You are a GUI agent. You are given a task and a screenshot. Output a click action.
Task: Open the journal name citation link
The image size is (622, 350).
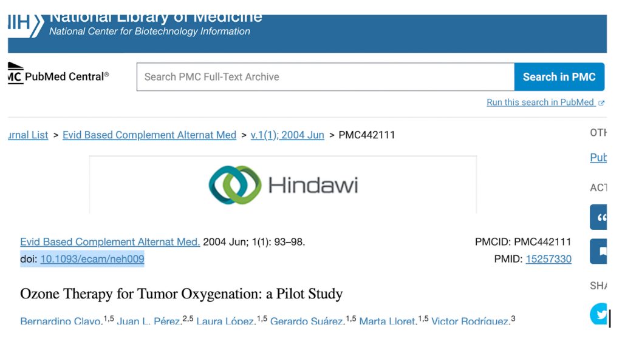click(x=110, y=242)
